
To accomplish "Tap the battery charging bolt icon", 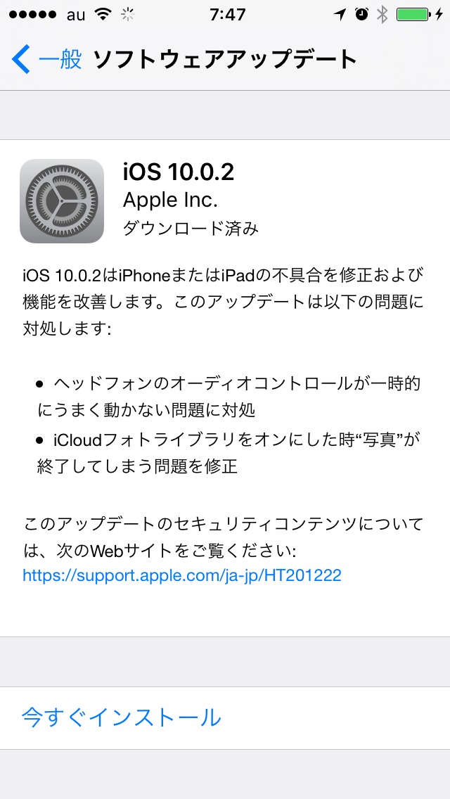I will click(x=439, y=15).
